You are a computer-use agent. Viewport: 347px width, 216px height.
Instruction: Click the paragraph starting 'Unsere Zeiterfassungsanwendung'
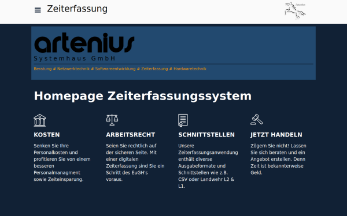tap(208, 166)
